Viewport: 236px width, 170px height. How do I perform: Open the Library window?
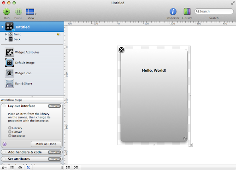coord(187,12)
